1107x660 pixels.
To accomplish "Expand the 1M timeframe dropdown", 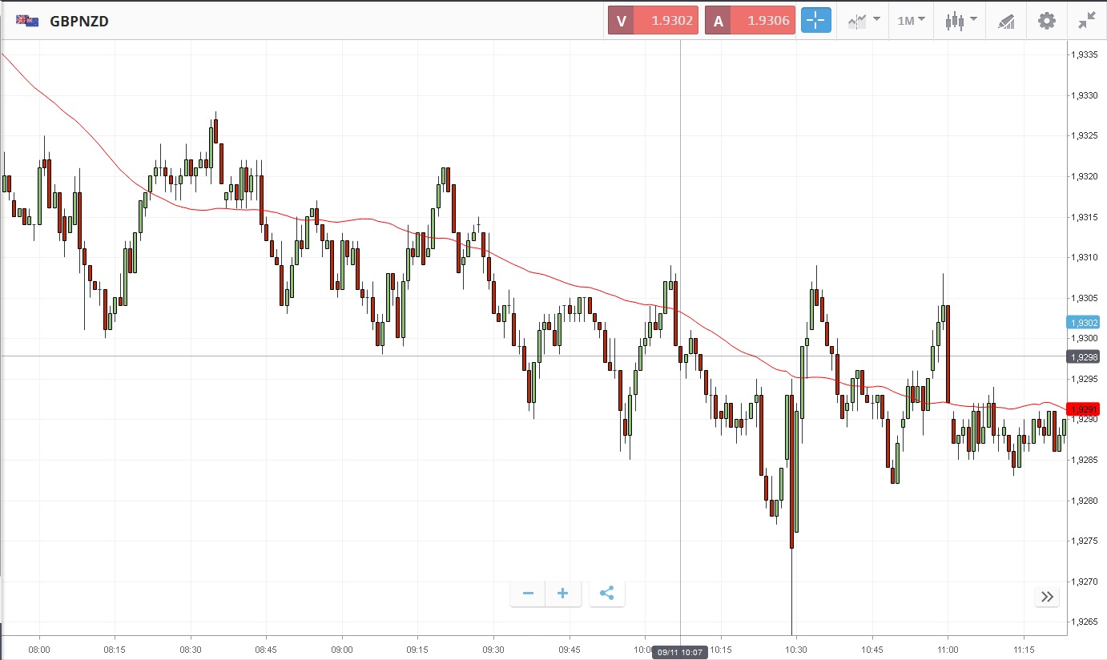I will (912, 21).
